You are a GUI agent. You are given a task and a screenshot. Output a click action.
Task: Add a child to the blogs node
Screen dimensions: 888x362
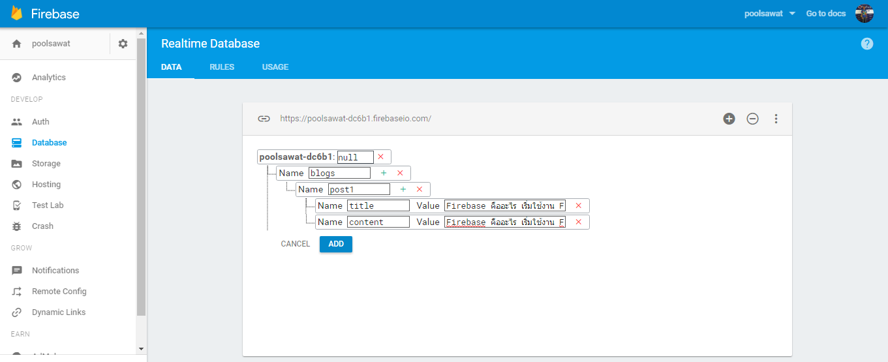384,173
